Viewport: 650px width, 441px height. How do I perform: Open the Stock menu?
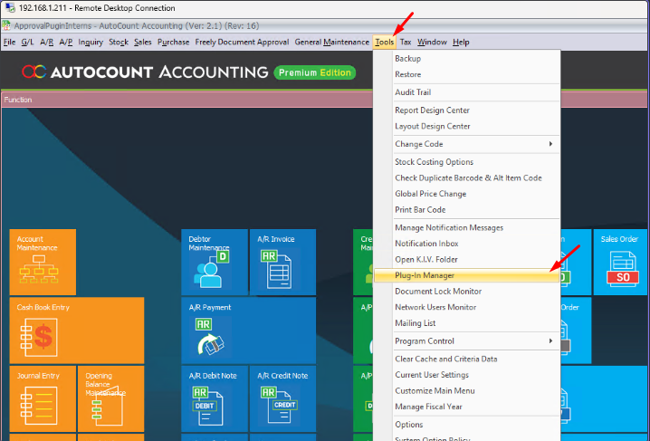tap(119, 42)
